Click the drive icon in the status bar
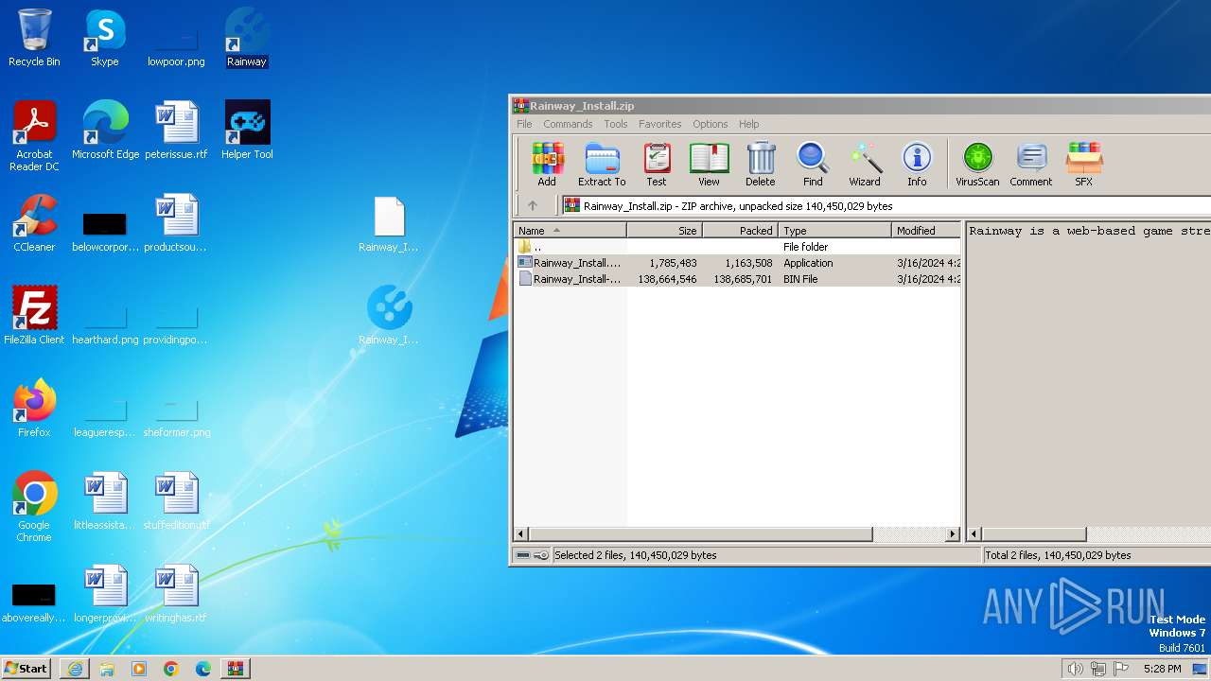This screenshot has height=681, width=1211. (x=523, y=555)
